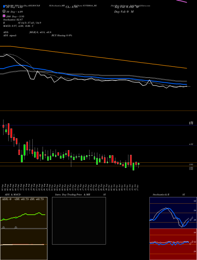Open the empty Intra Day Trading Price panel
Screen dimensions: 197x260
(x=79, y=221)
